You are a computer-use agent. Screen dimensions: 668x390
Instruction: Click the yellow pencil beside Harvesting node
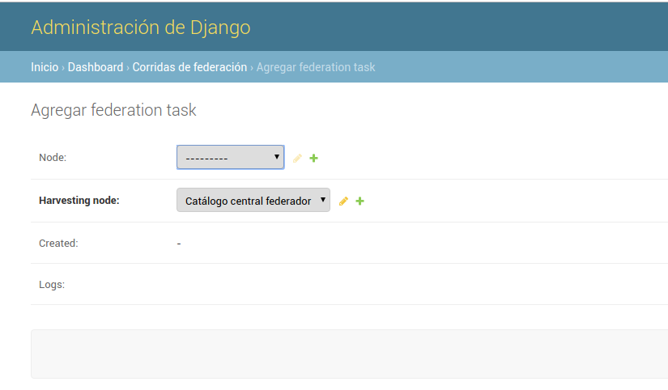[343, 201]
